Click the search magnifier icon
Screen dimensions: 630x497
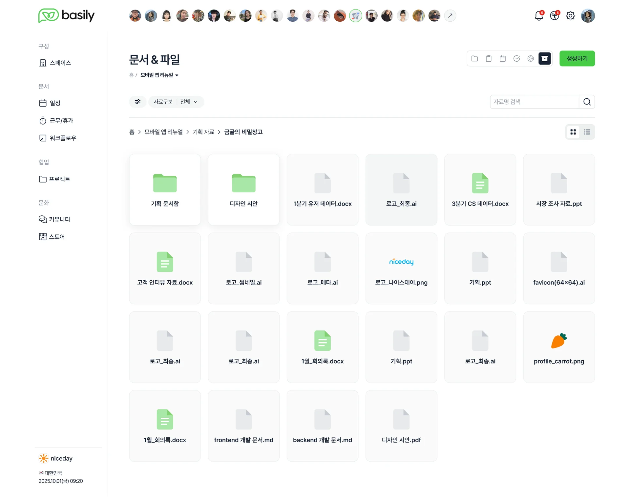(x=587, y=102)
